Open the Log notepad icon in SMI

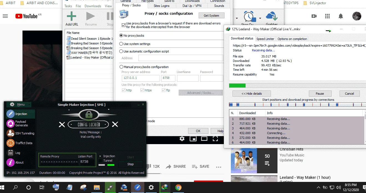(x=10, y=152)
